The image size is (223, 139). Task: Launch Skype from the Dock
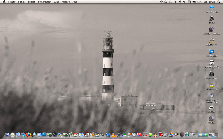[34, 135]
